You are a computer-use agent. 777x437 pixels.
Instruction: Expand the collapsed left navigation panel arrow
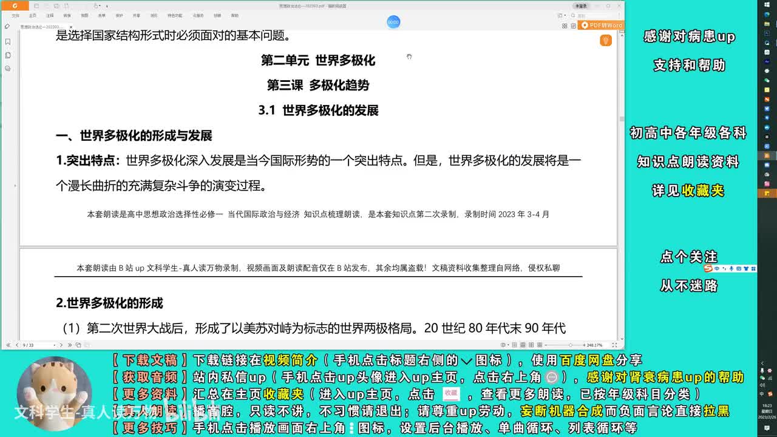pyautogui.click(x=15, y=186)
